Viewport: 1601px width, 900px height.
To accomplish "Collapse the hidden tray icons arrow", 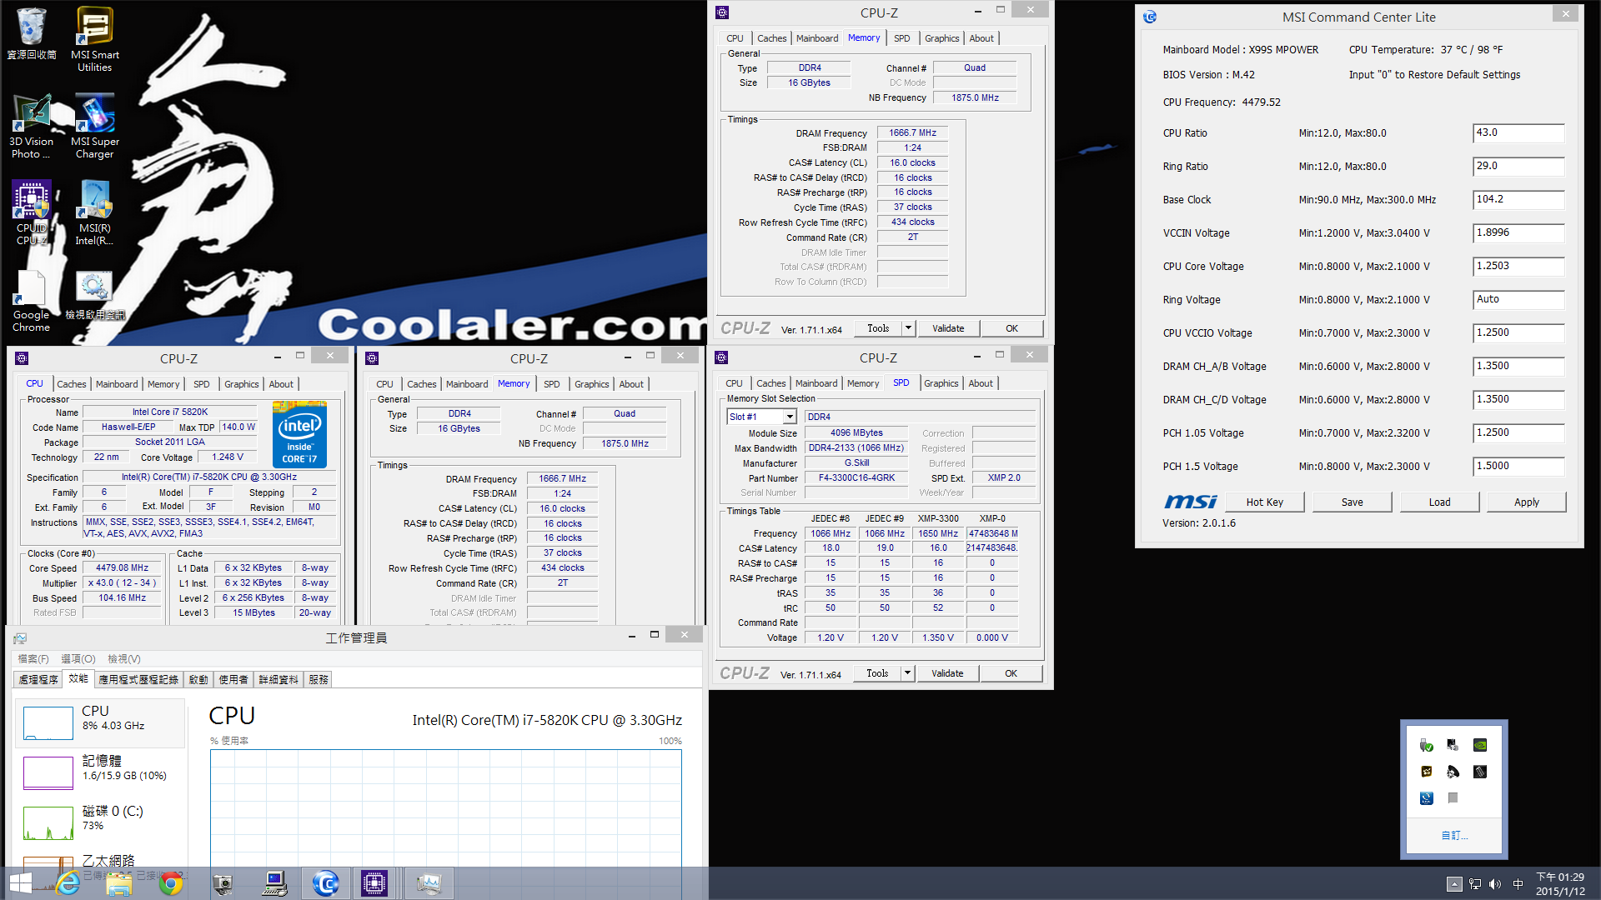I will pos(1454,884).
